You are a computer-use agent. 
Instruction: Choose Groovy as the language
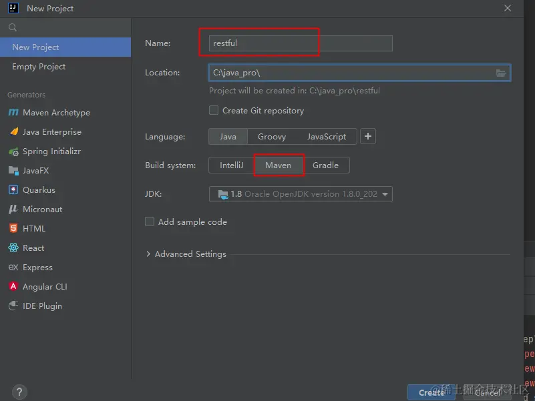(x=272, y=136)
